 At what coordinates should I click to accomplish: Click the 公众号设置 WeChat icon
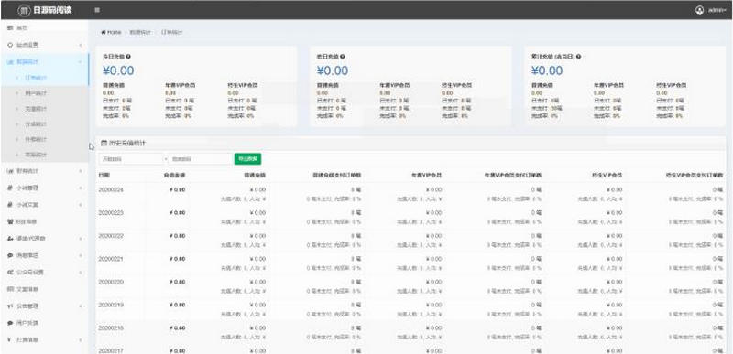10,272
